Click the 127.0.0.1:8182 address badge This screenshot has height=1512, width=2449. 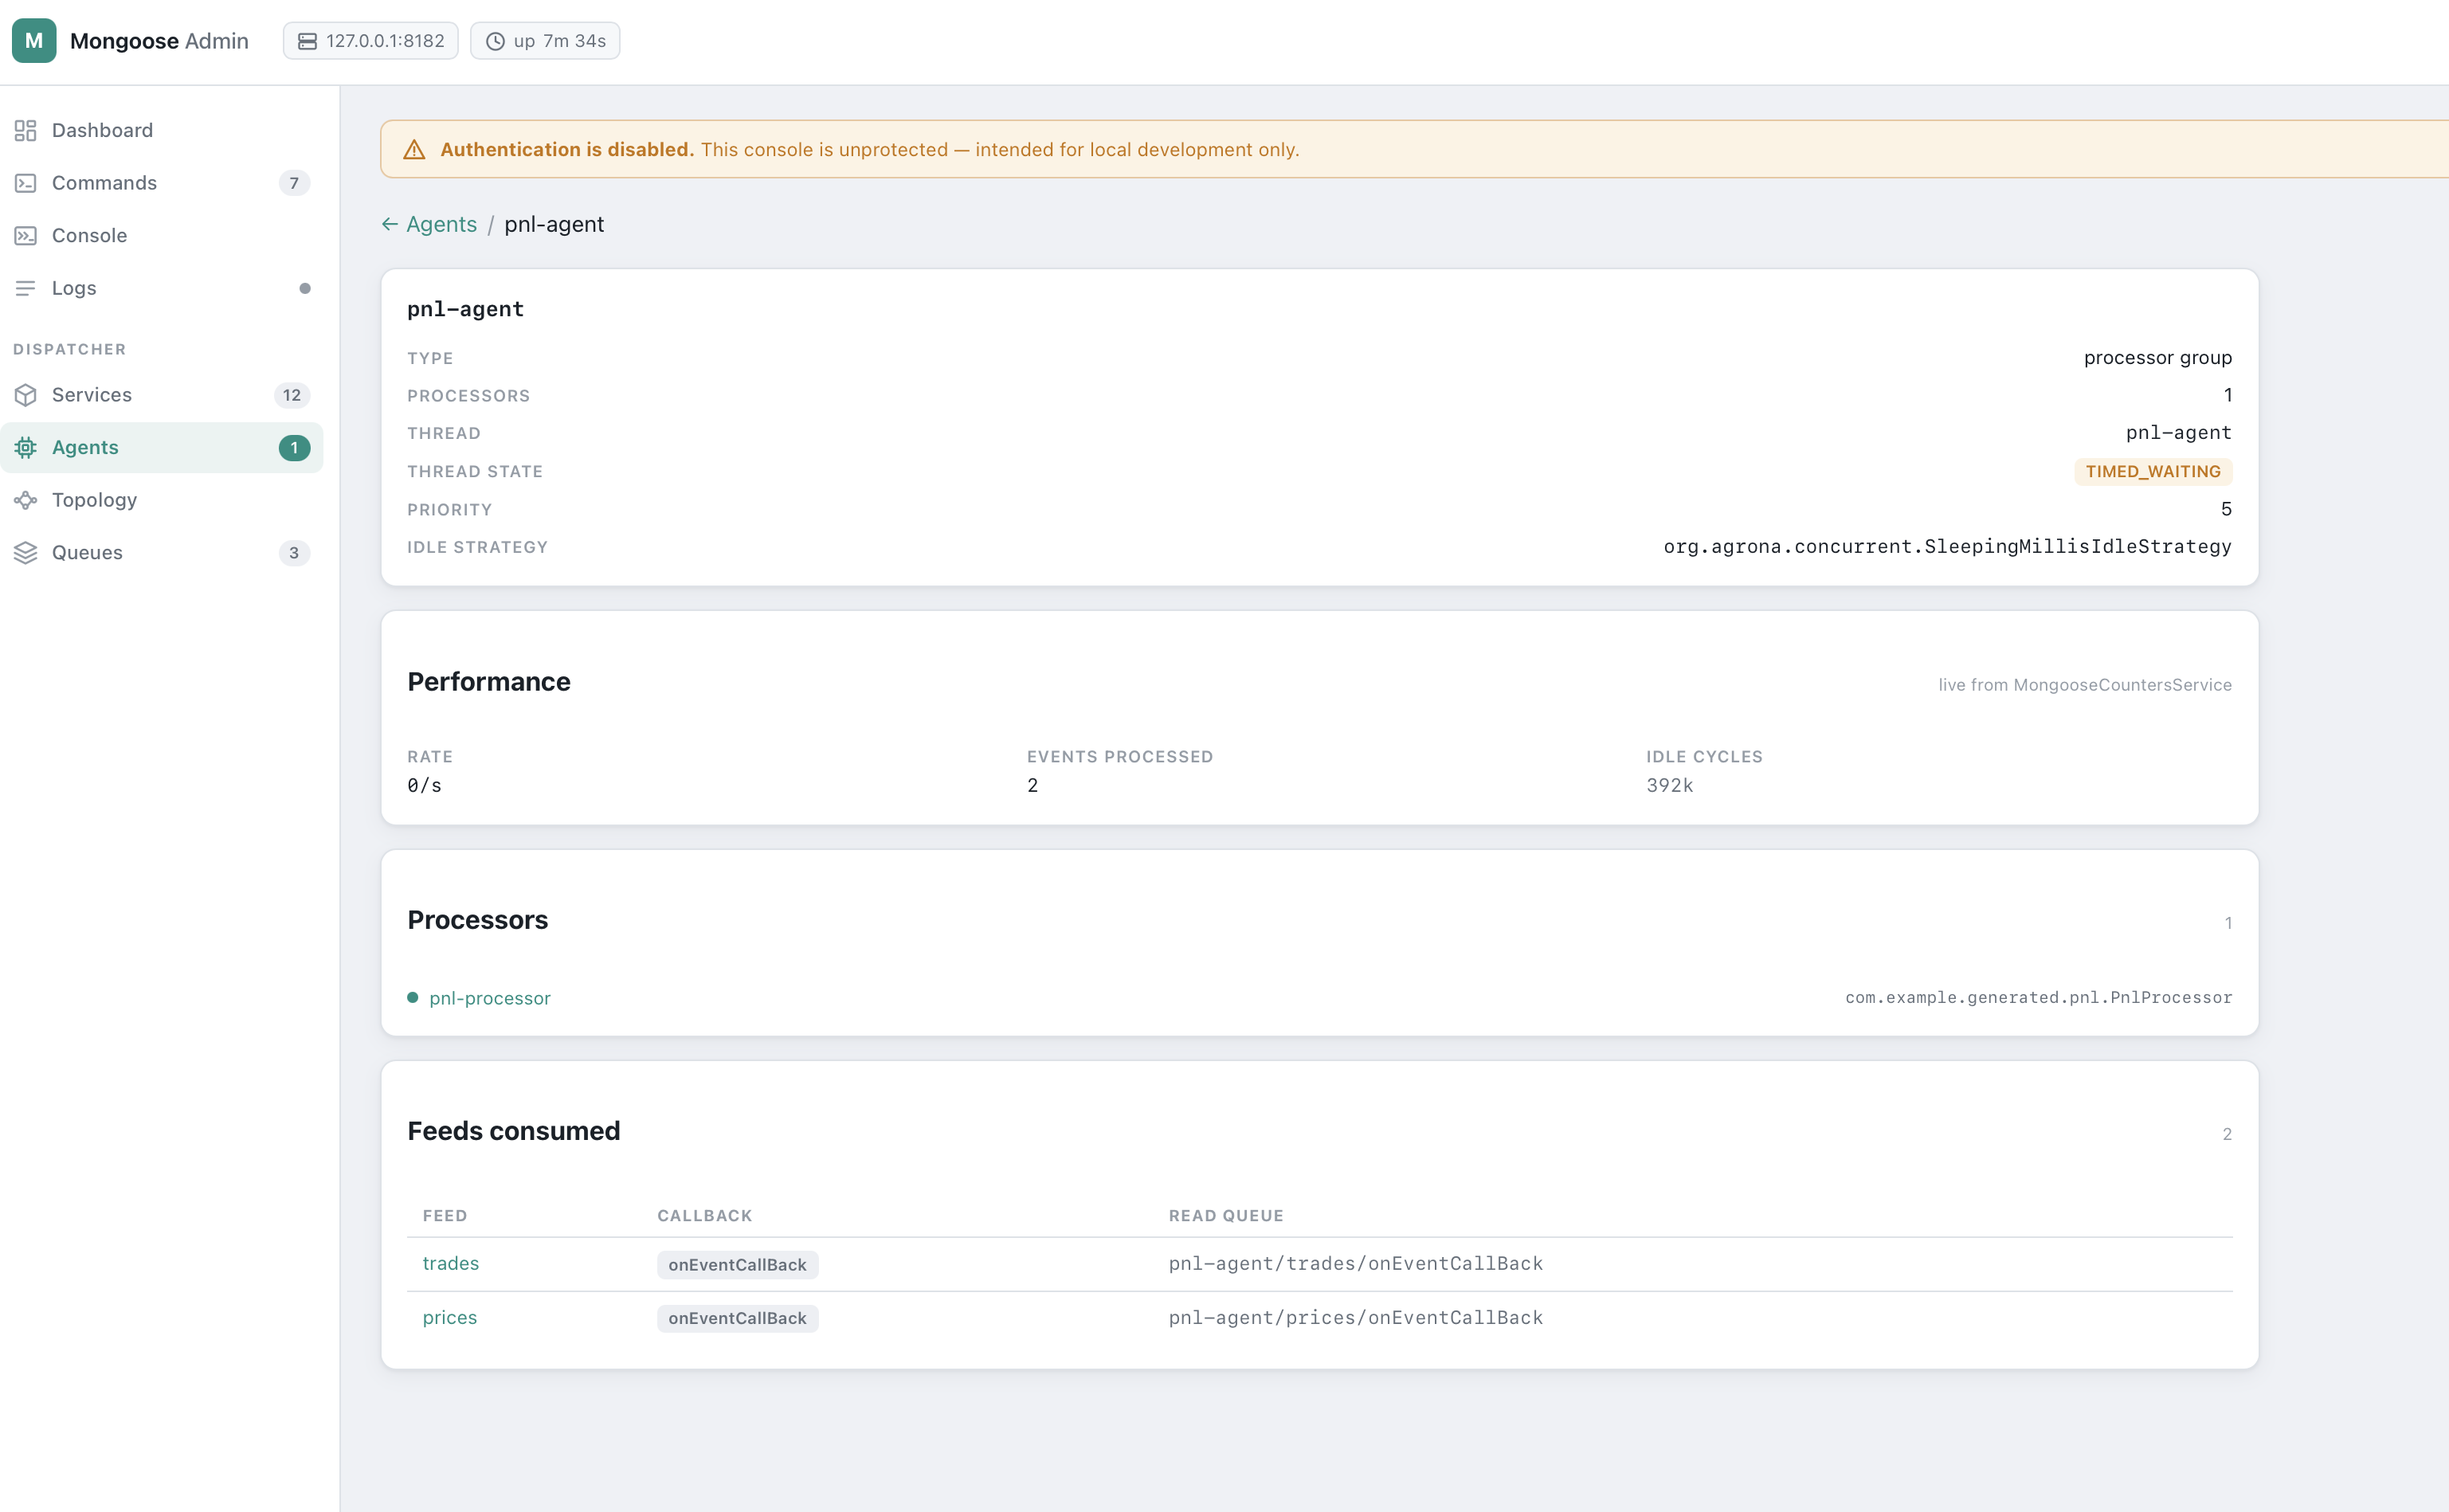371,41
